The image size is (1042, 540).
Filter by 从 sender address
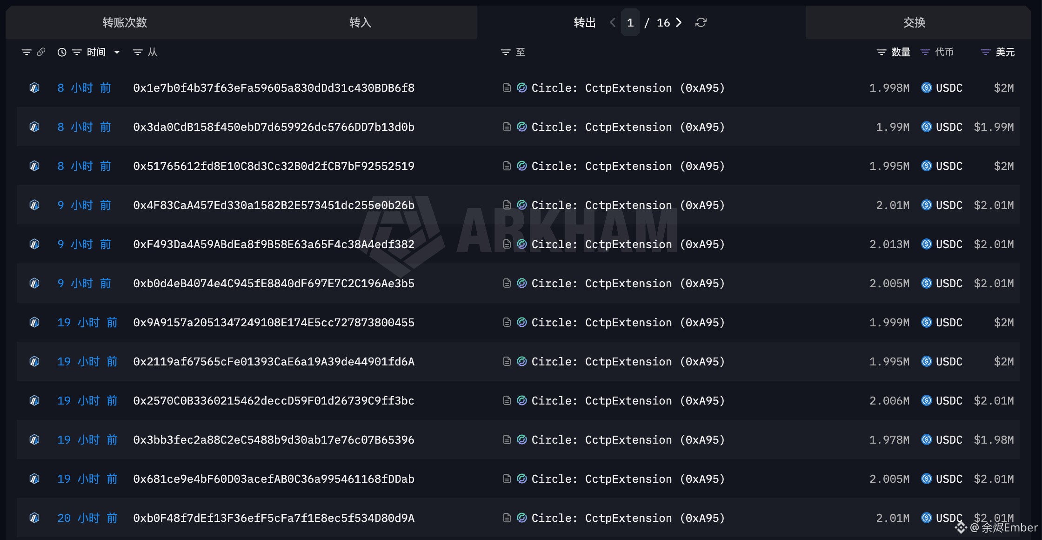[138, 52]
